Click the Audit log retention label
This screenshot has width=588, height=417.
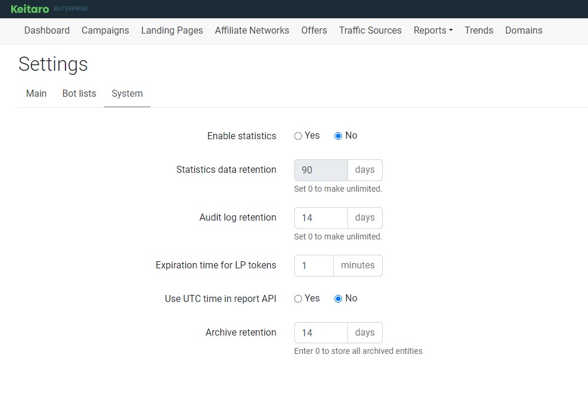pyautogui.click(x=238, y=218)
